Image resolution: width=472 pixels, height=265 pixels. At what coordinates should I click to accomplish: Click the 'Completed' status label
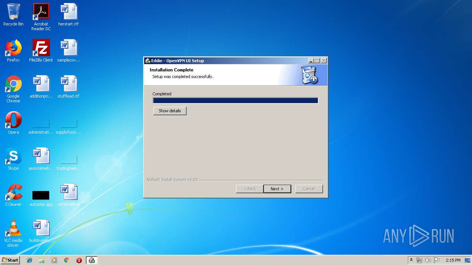coord(162,94)
